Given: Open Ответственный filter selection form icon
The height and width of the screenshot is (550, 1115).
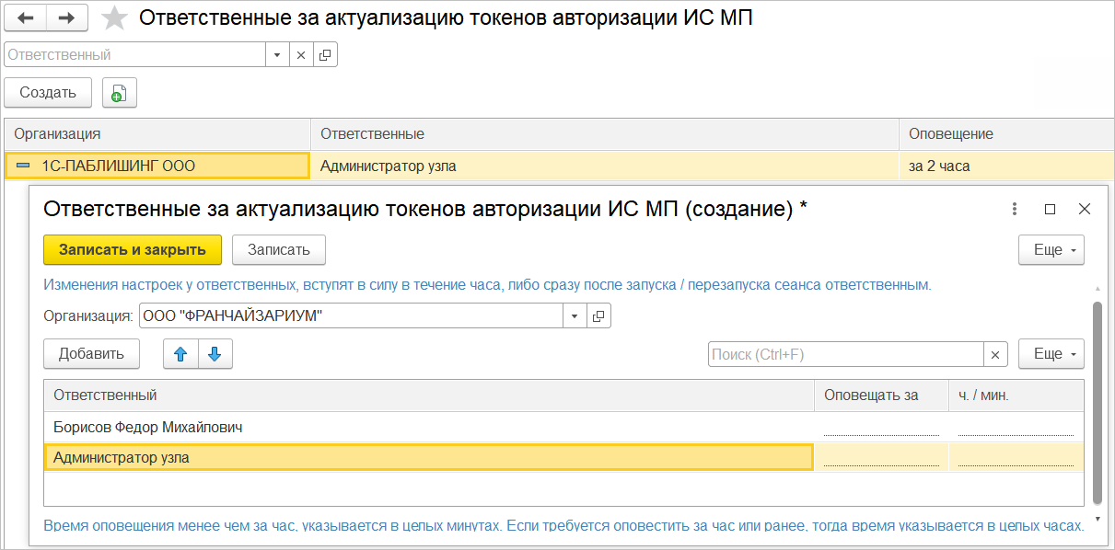Looking at the screenshot, I should pyautogui.click(x=325, y=55).
